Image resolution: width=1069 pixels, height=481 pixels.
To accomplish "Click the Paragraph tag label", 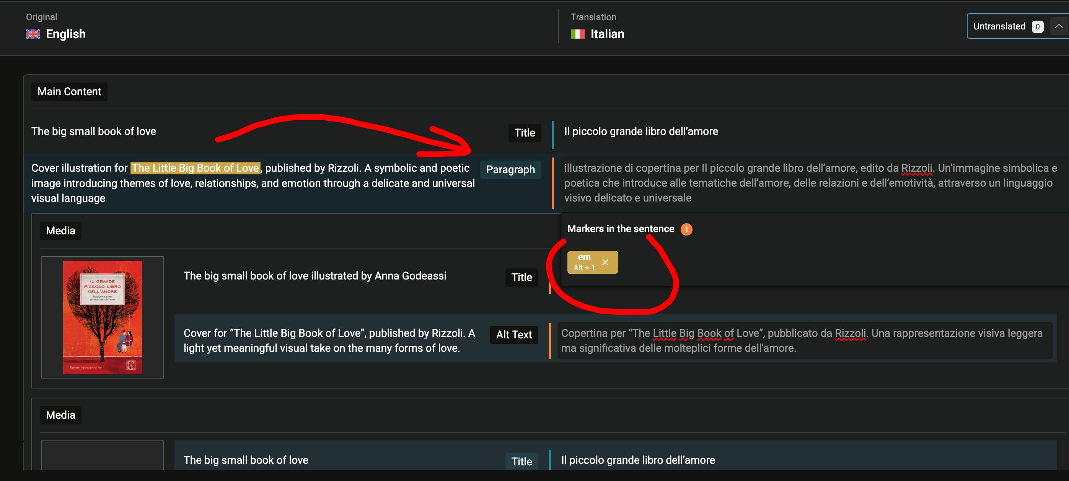I will (x=510, y=170).
